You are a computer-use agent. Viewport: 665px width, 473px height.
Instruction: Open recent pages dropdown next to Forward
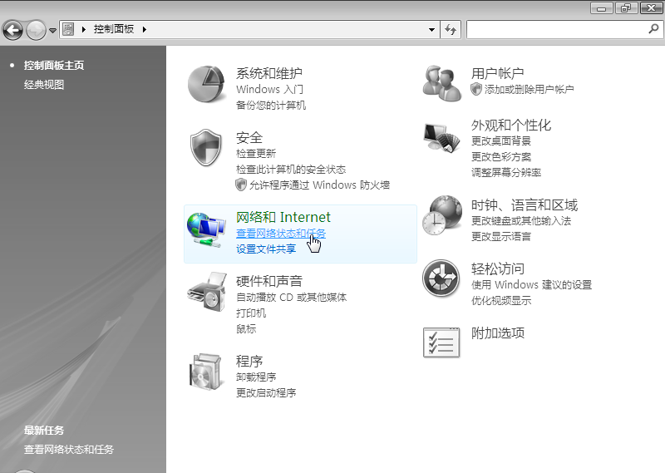pyautogui.click(x=52, y=31)
